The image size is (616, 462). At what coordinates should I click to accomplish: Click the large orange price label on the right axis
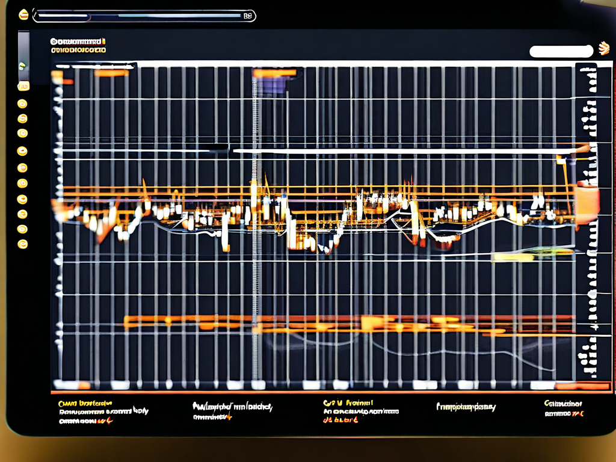point(587,202)
